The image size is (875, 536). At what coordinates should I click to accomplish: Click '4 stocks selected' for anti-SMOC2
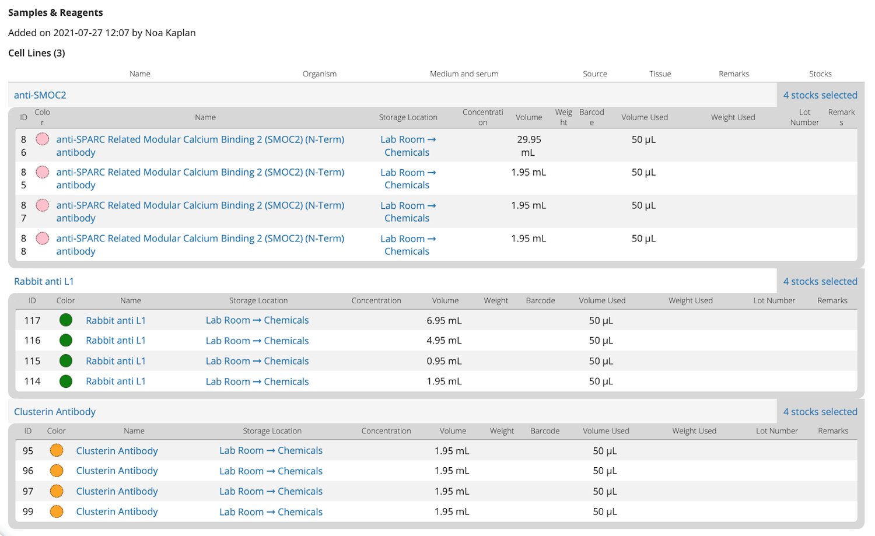pos(820,94)
